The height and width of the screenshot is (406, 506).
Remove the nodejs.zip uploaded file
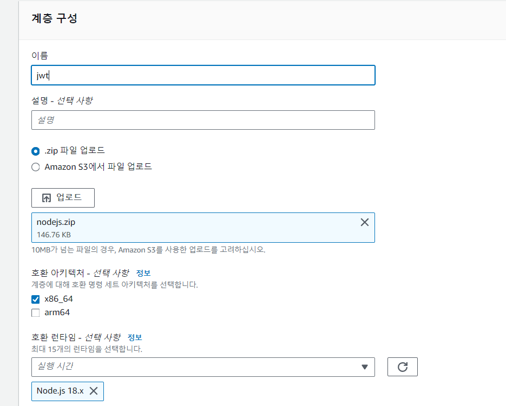coord(364,222)
